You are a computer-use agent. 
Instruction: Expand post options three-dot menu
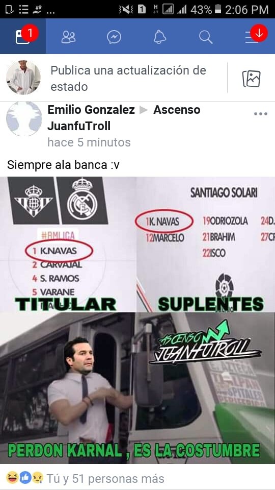tap(261, 114)
